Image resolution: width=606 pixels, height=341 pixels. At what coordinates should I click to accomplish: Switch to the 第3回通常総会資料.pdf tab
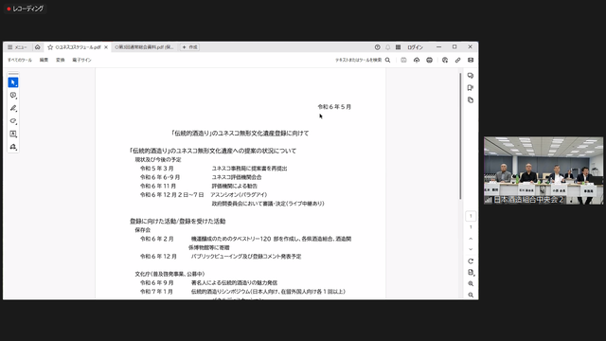(144, 47)
